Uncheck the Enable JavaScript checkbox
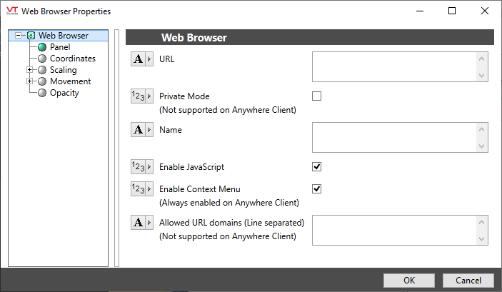 coord(317,167)
